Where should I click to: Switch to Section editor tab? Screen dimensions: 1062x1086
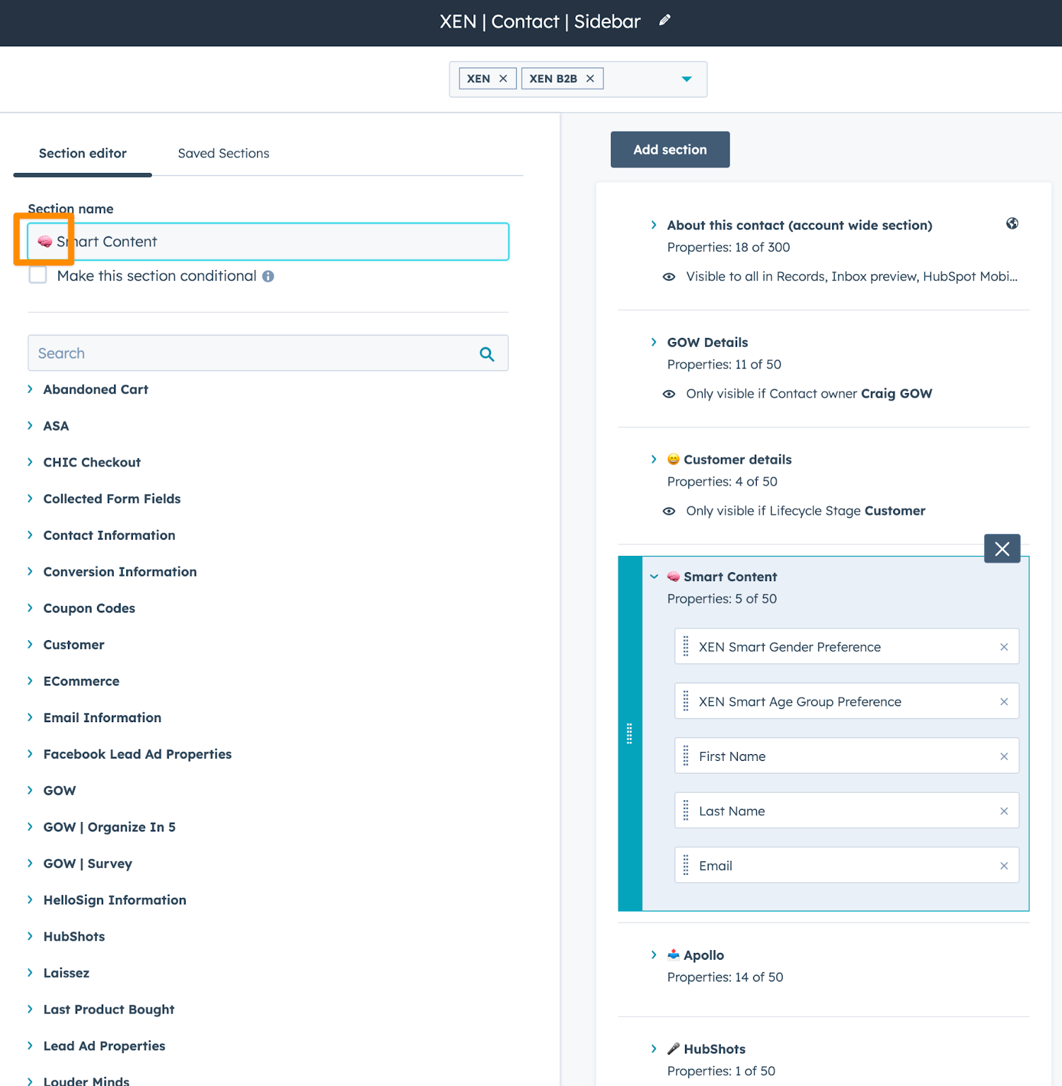click(83, 153)
